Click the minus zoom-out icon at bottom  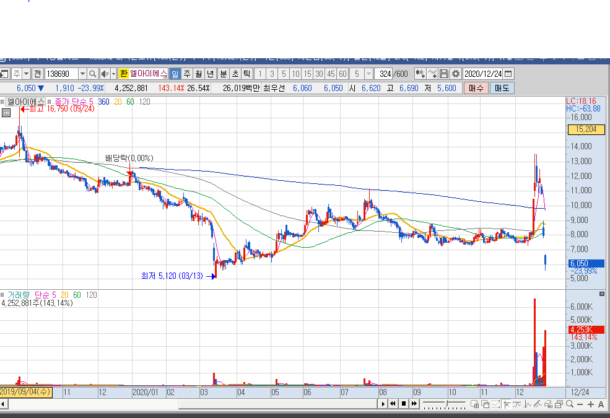(580, 404)
